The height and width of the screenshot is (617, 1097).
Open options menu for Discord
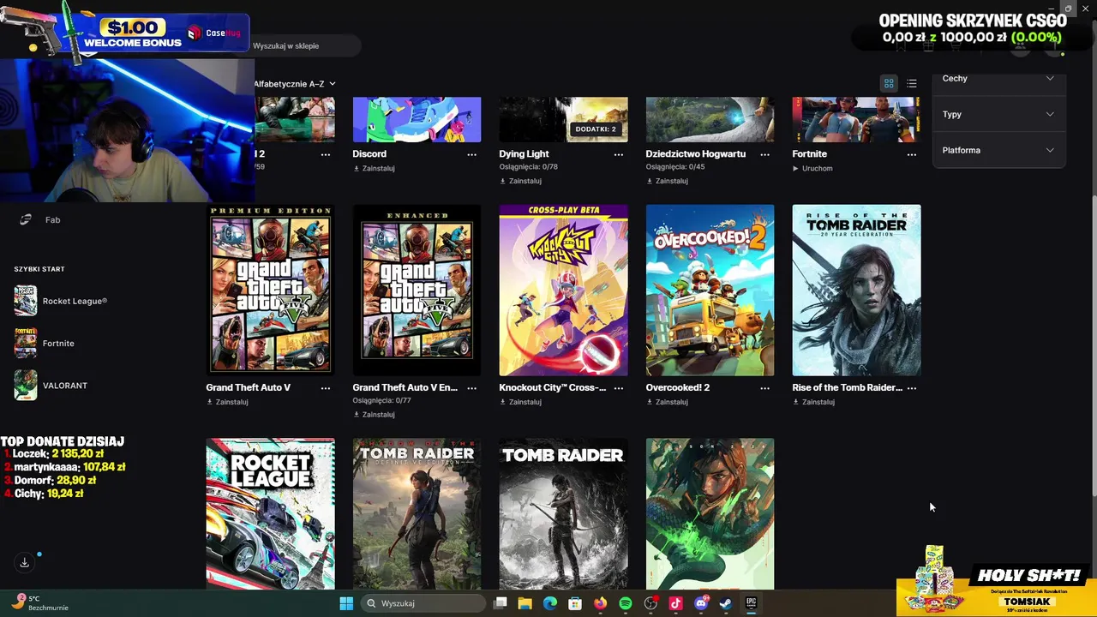471,154
